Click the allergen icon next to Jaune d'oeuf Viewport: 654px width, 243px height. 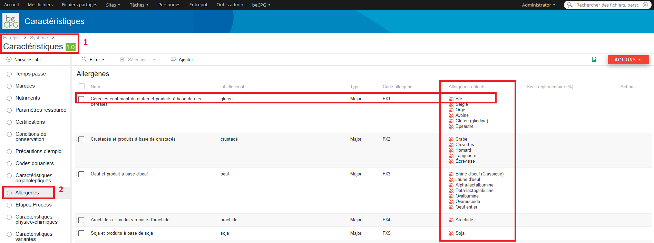(x=451, y=180)
